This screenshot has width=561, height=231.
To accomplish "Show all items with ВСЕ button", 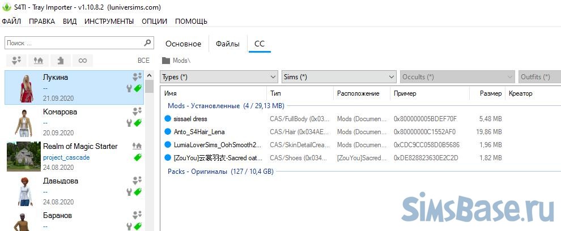I will [x=143, y=60].
